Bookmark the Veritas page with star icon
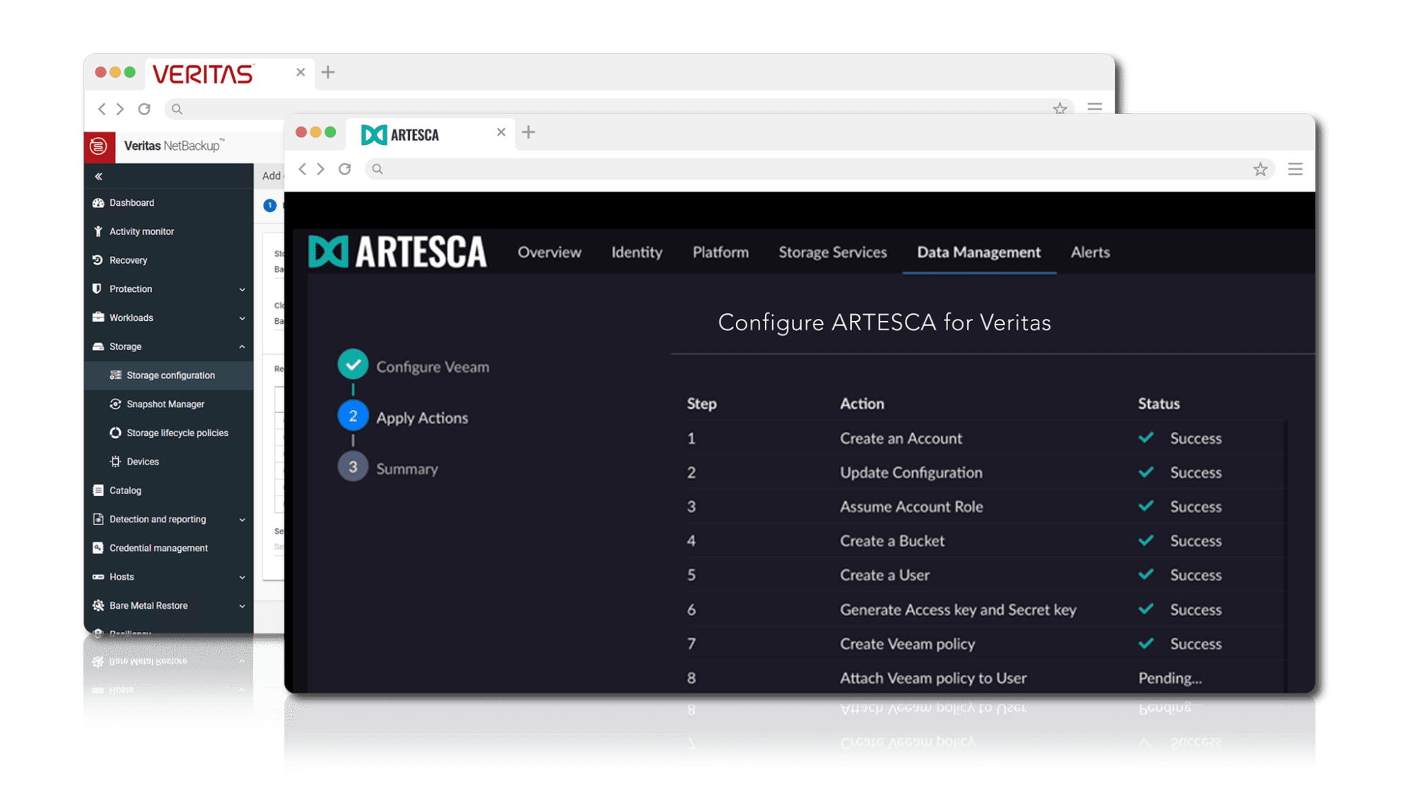 pos(1059,108)
